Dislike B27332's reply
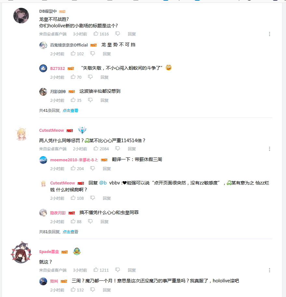The height and width of the screenshot is (297, 286). pyautogui.click(x=90, y=77)
